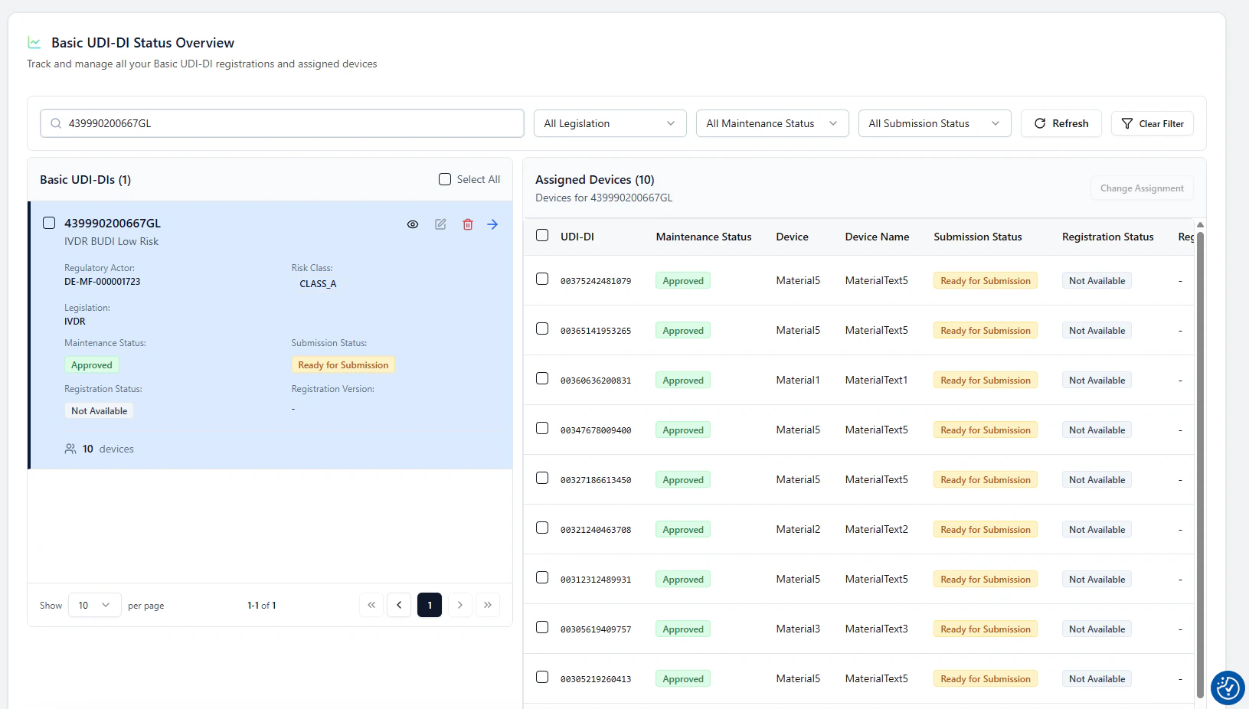
Task: Open Basic UDI-DI via blue arrow icon
Action: click(x=492, y=224)
